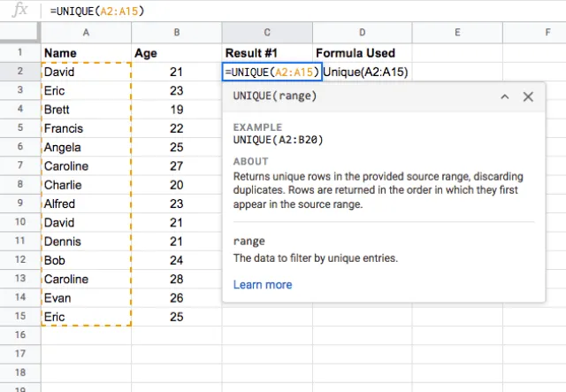The width and height of the screenshot is (566, 392).
Task: Collapse the UNIQUE function help popup
Action: coord(505,96)
